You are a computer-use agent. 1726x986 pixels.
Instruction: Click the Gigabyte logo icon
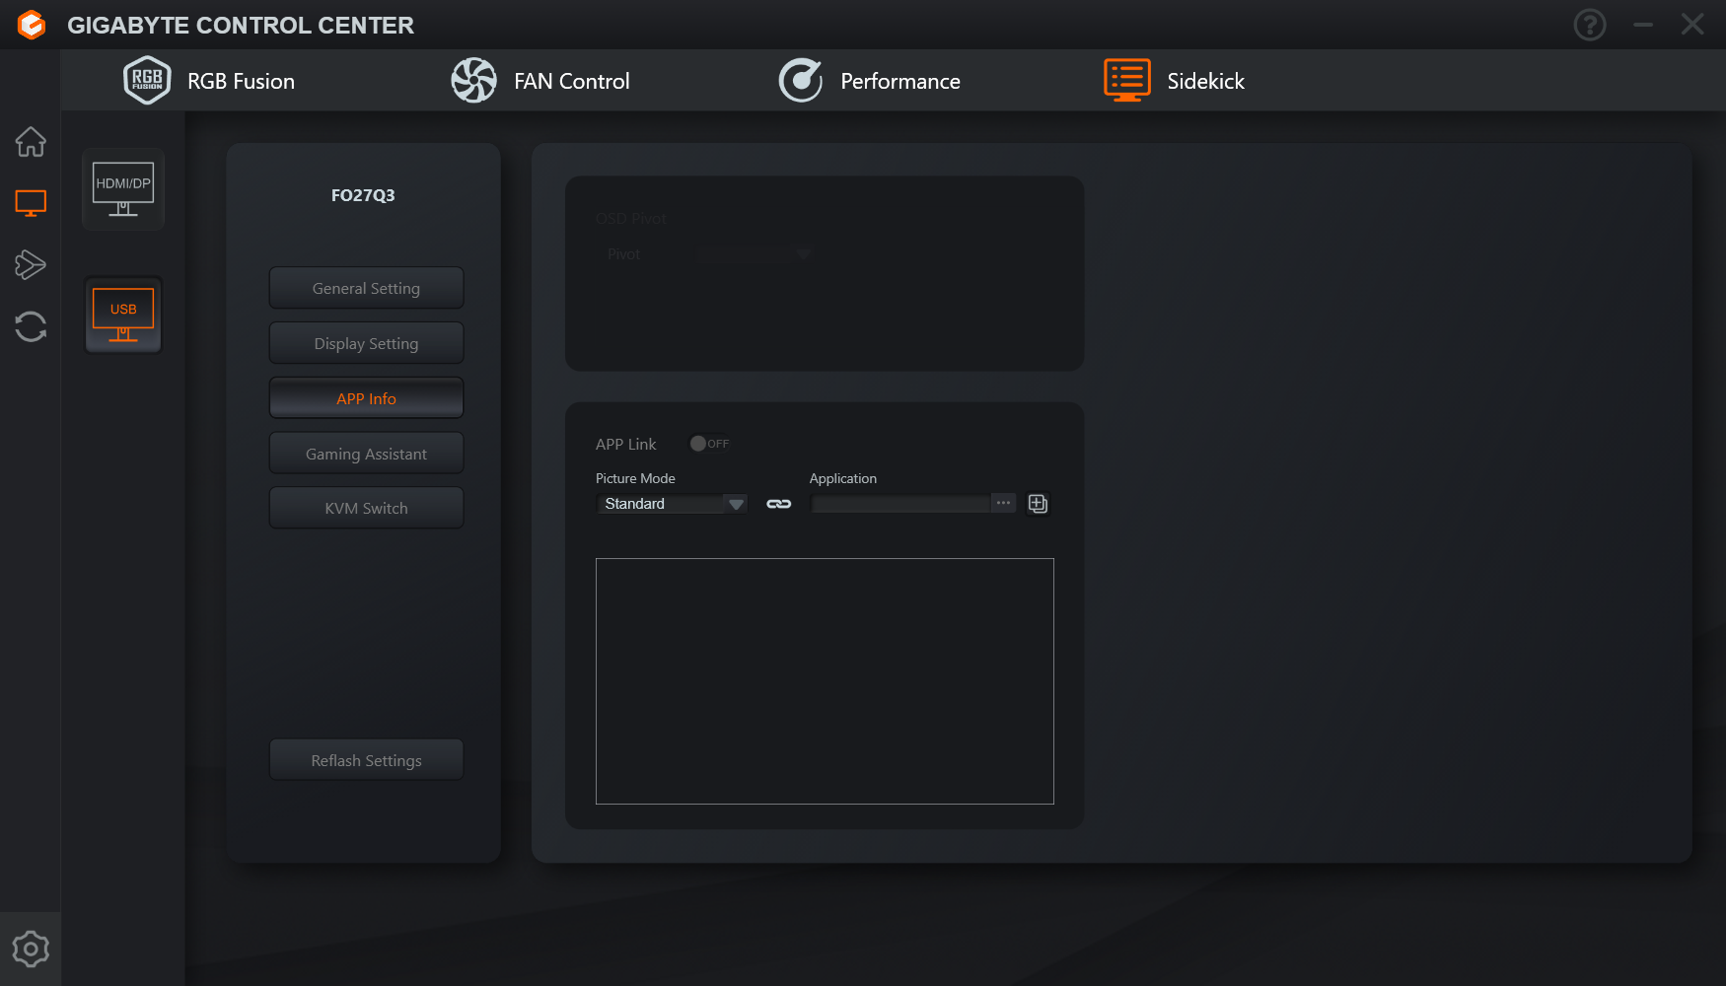pyautogui.click(x=32, y=25)
